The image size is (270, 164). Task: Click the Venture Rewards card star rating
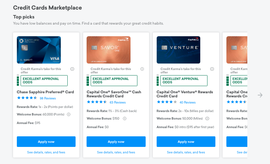[167, 102]
